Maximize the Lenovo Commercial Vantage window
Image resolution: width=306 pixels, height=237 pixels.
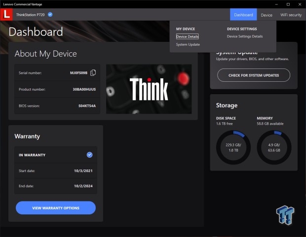[x=288, y=4]
